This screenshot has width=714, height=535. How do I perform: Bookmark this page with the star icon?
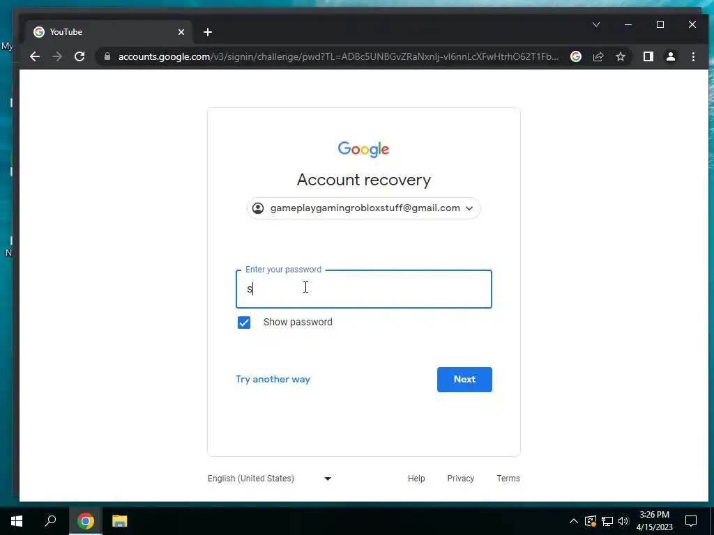coord(620,56)
